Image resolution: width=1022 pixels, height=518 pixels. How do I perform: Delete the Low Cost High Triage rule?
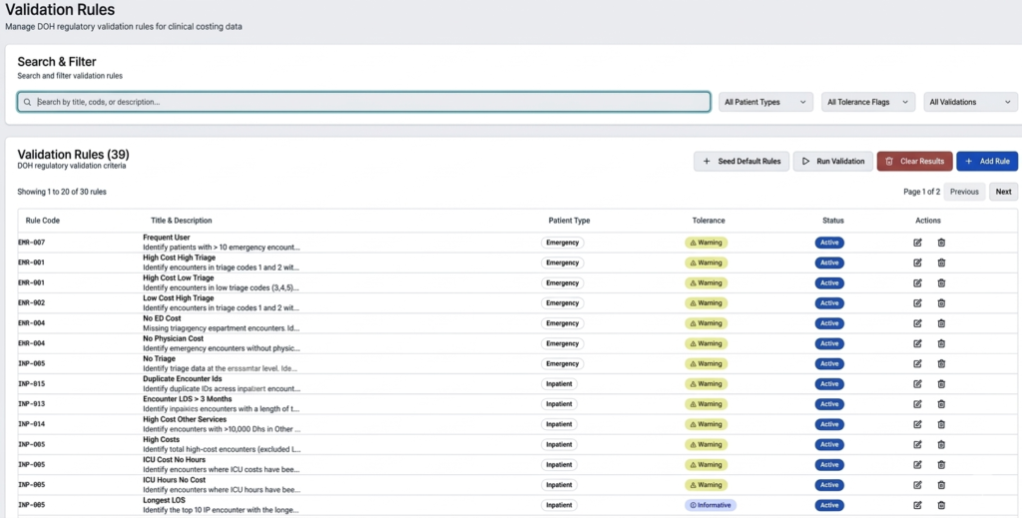(941, 303)
